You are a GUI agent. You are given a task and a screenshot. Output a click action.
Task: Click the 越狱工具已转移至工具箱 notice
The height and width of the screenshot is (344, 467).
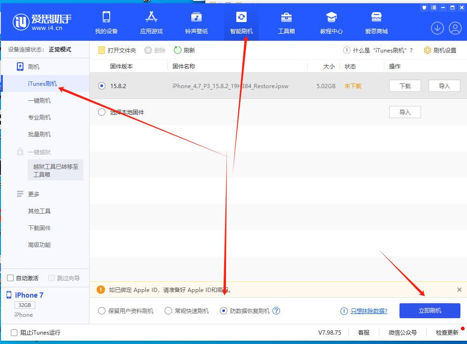[x=56, y=170]
